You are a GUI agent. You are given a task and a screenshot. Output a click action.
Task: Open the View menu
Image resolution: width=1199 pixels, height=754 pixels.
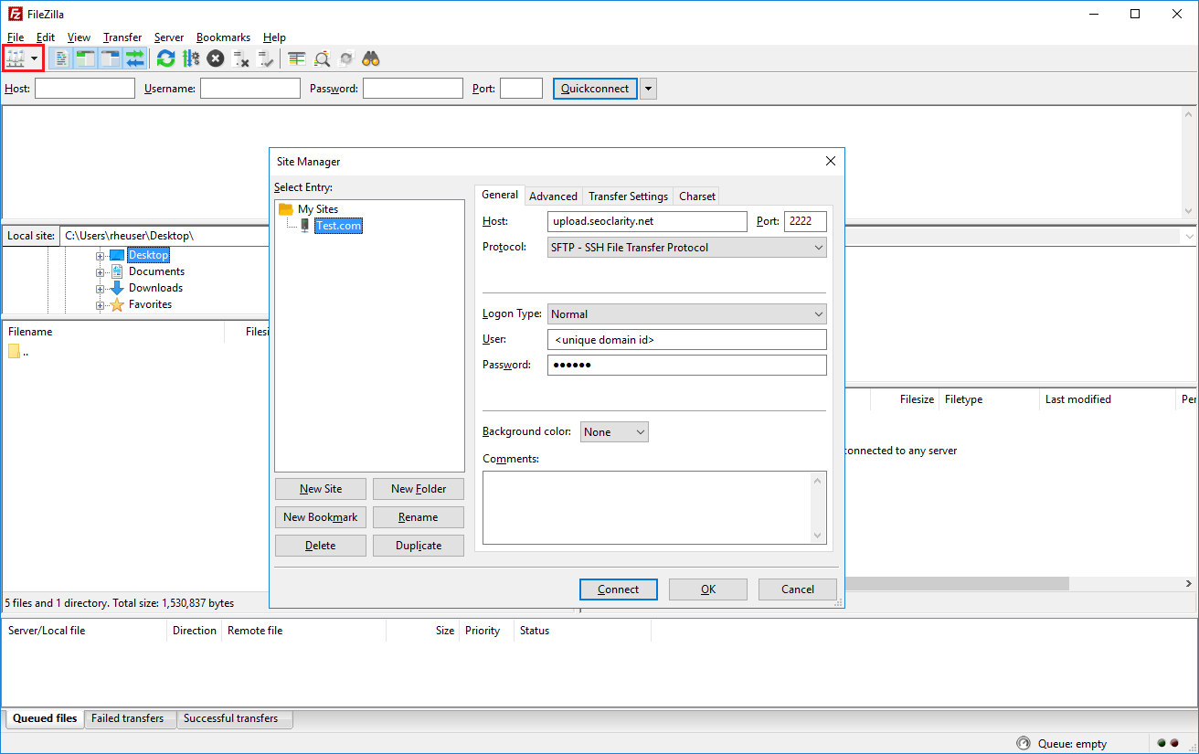(79, 37)
